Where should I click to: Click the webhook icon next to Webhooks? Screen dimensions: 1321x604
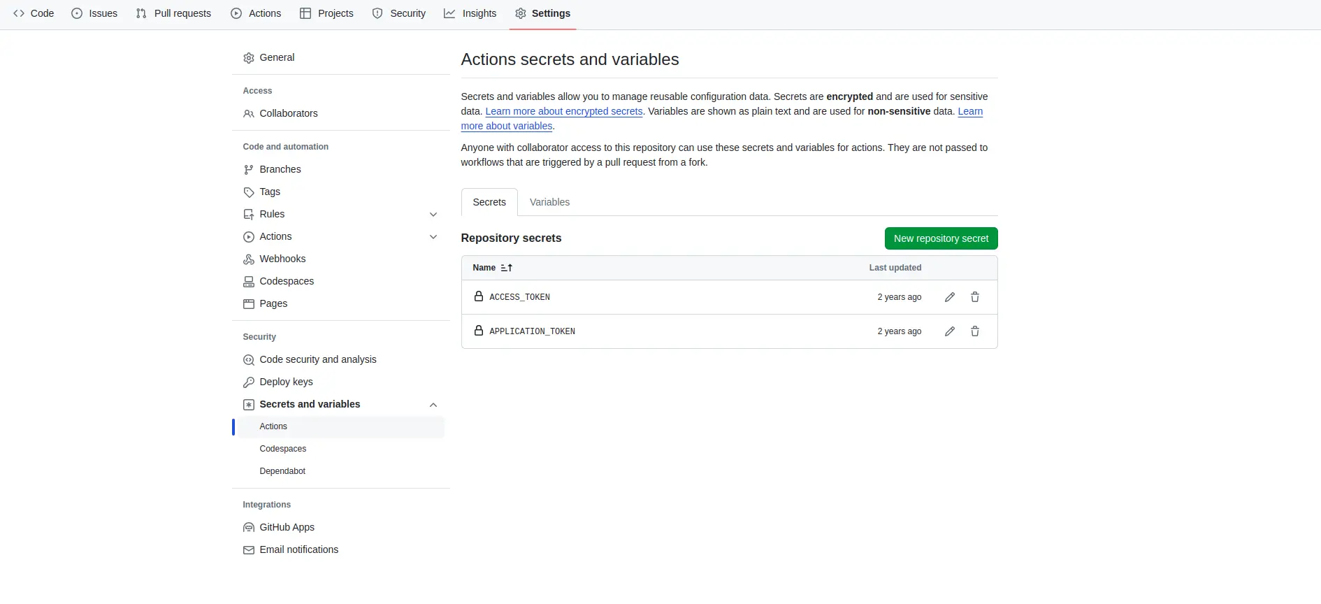[249, 259]
